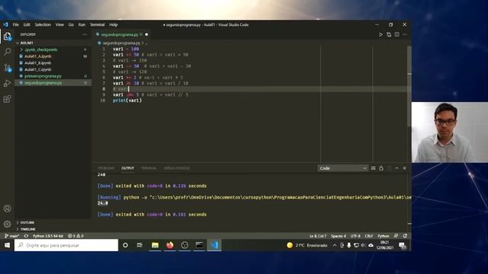The image size is (488, 274).
Task: Open the Source Control view
Action: point(7,68)
